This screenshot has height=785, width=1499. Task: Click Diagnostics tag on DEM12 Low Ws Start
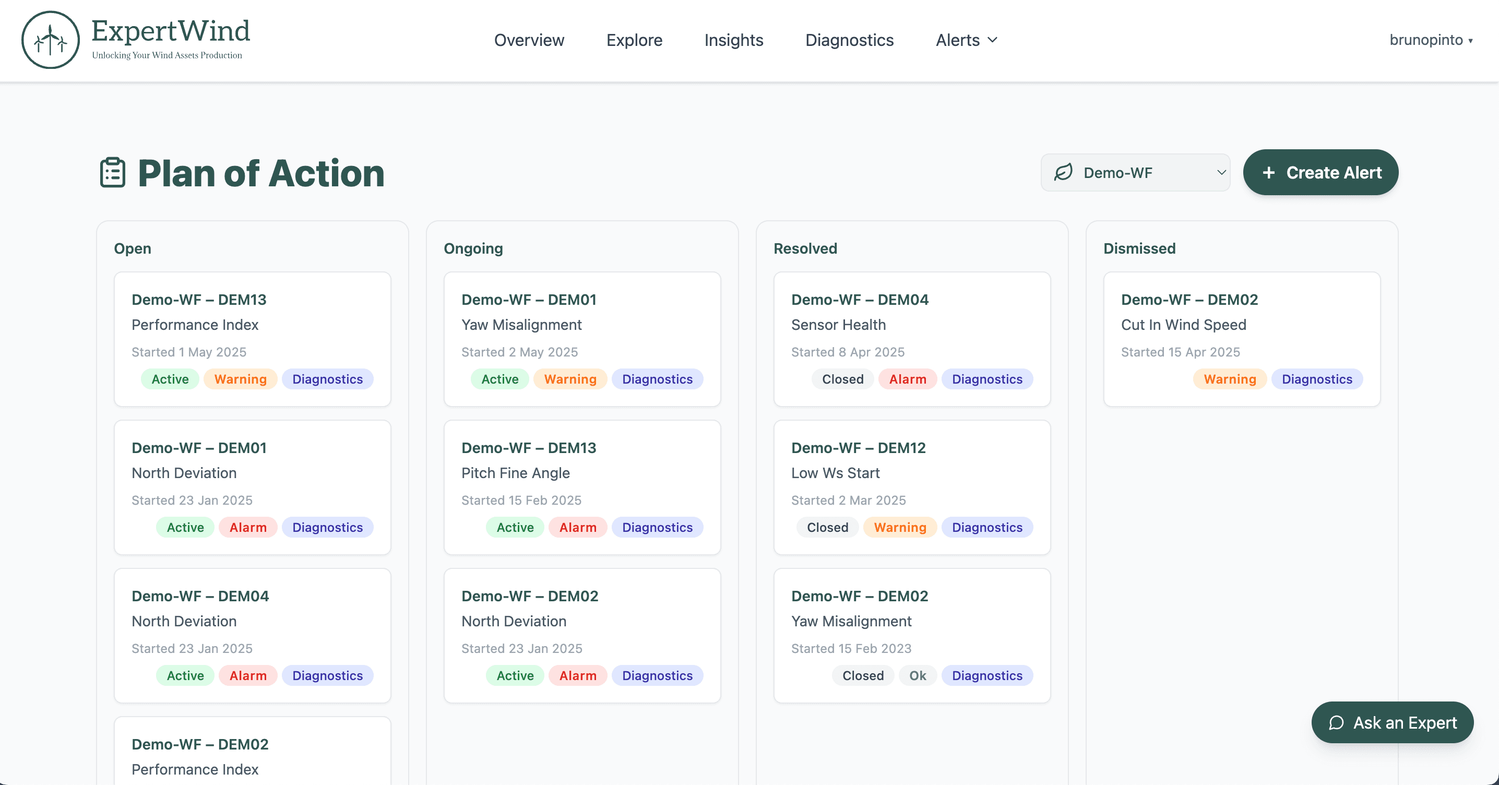tap(986, 527)
